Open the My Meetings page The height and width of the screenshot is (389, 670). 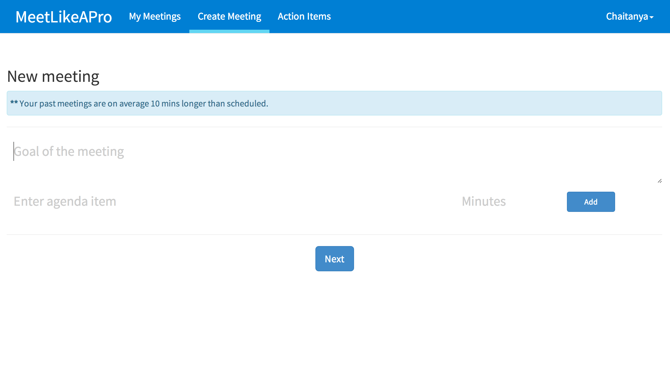click(155, 17)
